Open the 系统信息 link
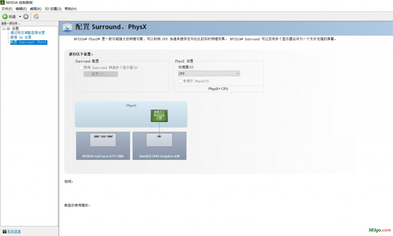 click(14, 231)
